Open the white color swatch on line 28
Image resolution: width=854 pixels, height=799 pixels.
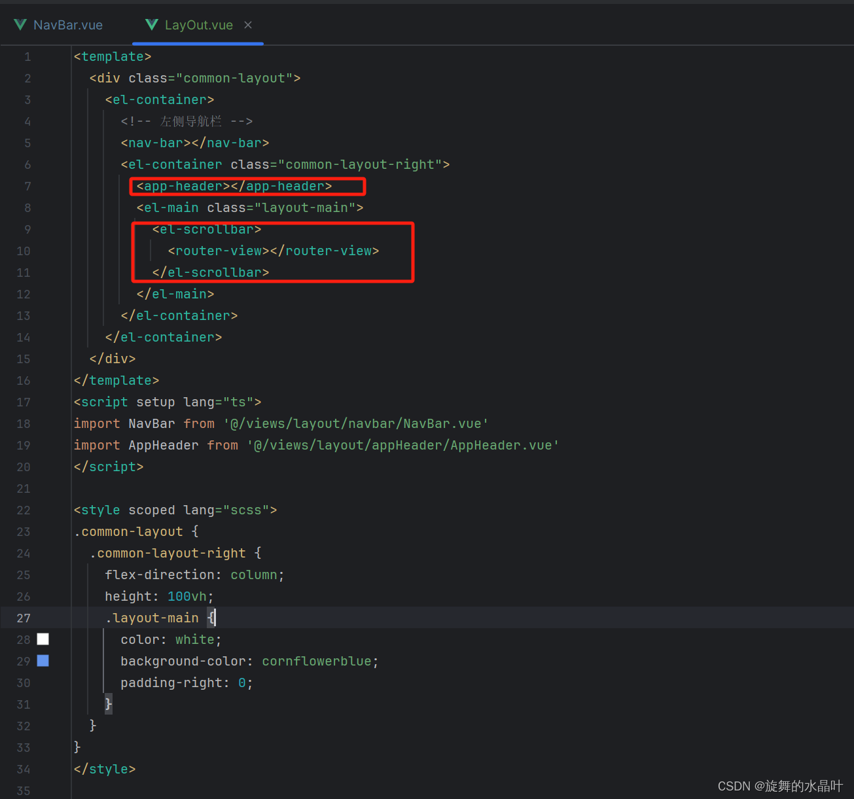43,639
